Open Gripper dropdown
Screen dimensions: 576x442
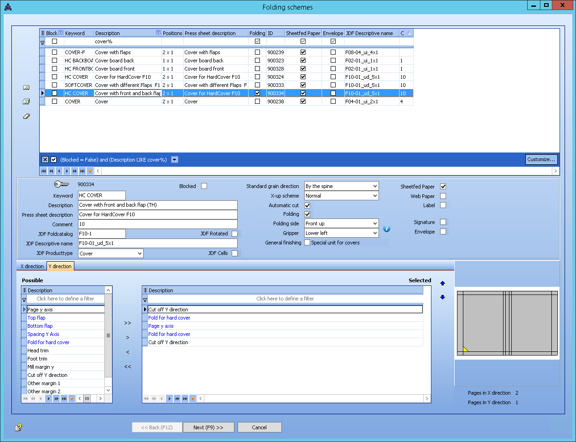point(375,233)
